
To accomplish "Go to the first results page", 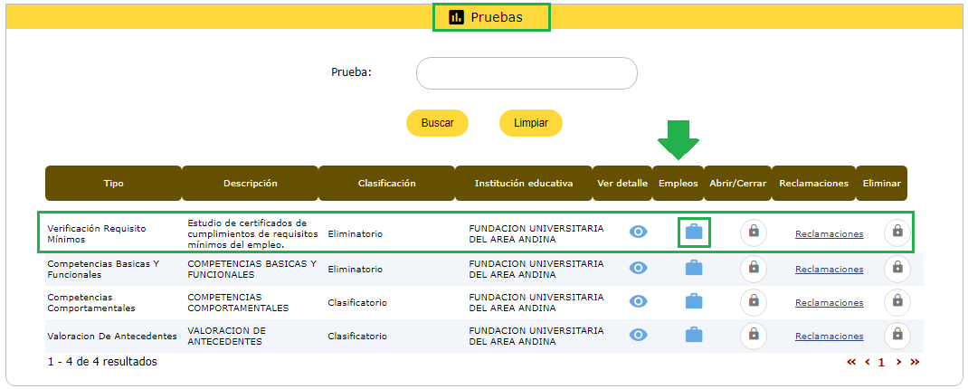I will pyautogui.click(x=851, y=362).
